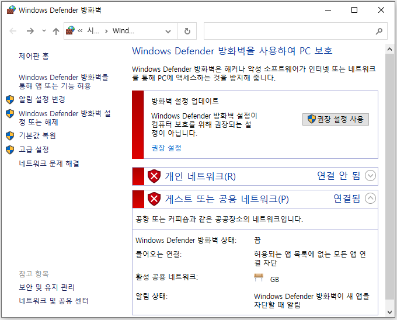The width and height of the screenshot is (397, 320).
Task: Click the firewall icon in the title bar
Action: pyautogui.click(x=11, y=10)
